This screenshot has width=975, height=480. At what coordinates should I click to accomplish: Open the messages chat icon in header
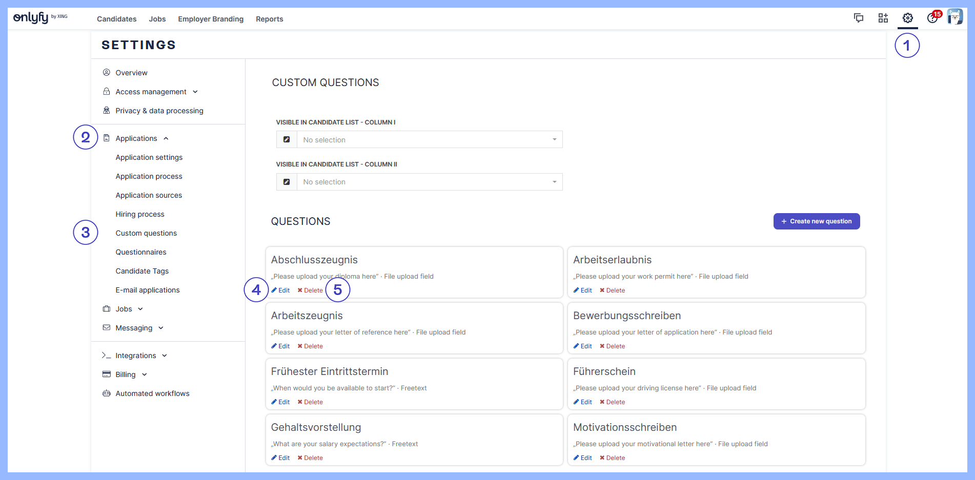click(859, 18)
